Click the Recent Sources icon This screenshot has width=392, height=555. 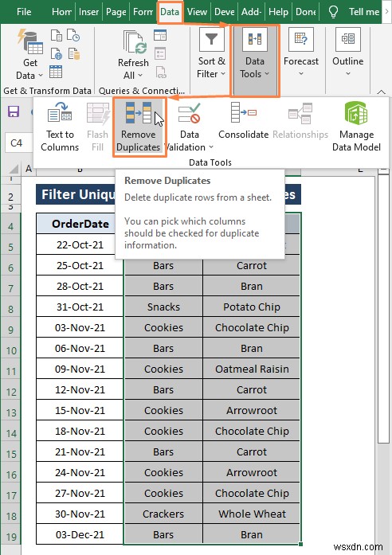point(73,36)
